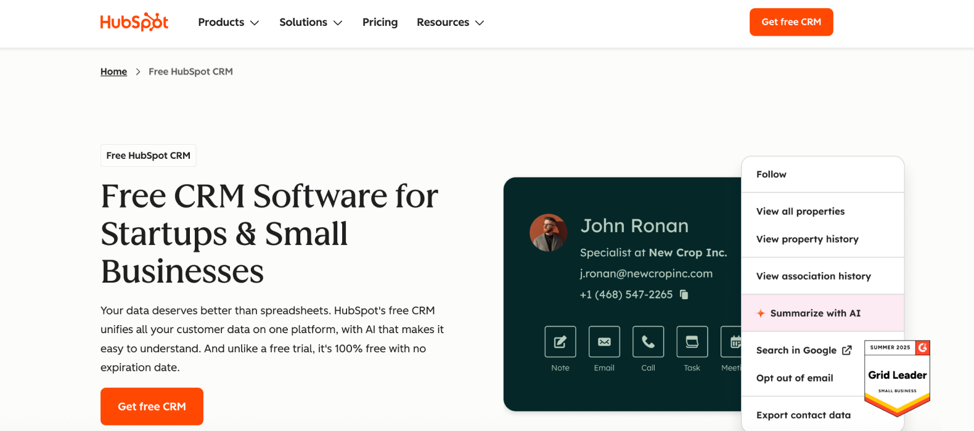Click the Task icon on contact card
This screenshot has width=974, height=431.
pyautogui.click(x=692, y=342)
